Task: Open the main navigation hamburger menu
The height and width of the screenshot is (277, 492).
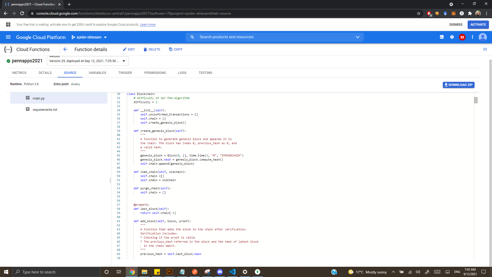Action: point(8,37)
